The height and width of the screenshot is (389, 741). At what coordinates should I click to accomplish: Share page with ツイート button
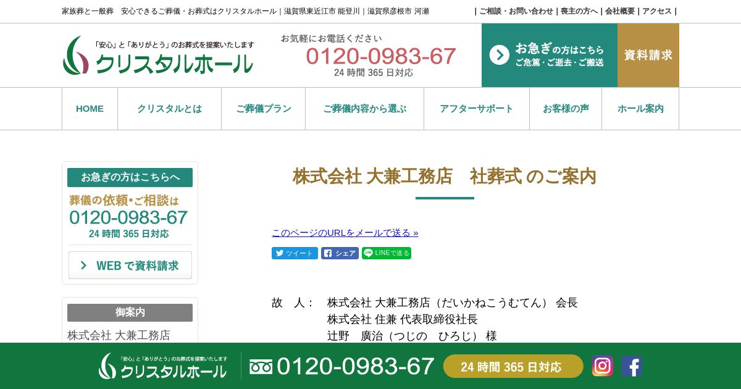coord(295,253)
